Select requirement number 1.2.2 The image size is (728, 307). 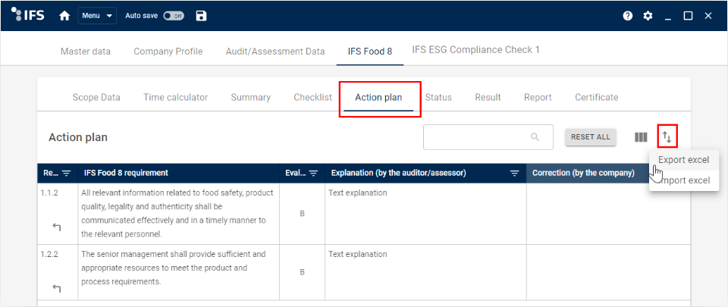49,254
